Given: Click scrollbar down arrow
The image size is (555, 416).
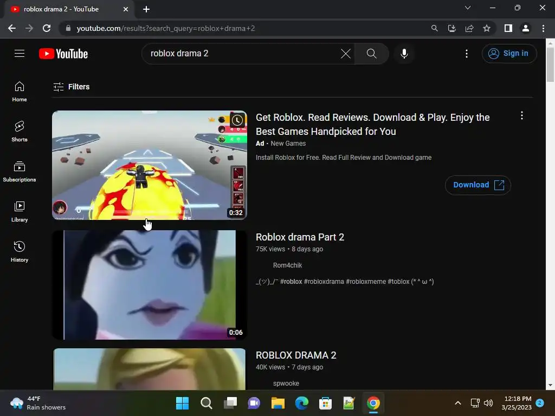Looking at the screenshot, I should 550,385.
